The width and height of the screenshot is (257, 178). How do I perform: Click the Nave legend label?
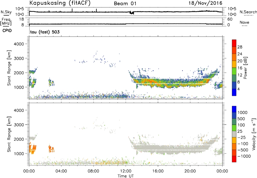(x=244, y=22)
